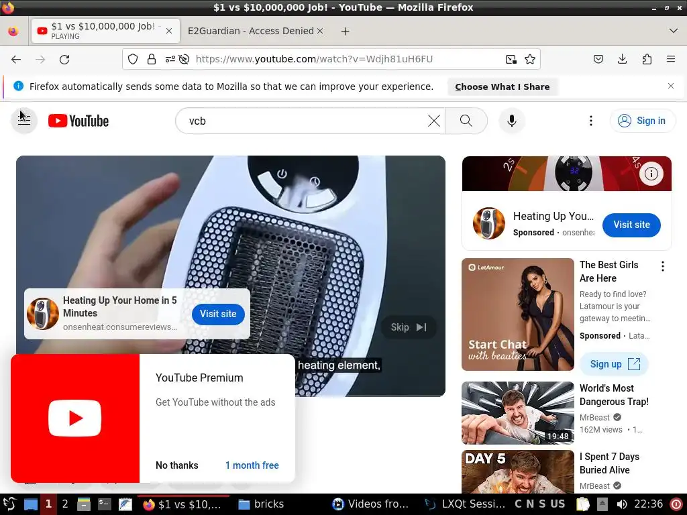This screenshot has height=515, width=687.
Task: Switch to virtual desktop 1
Action: tap(48, 504)
